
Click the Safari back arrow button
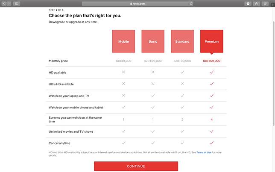(4, 3)
